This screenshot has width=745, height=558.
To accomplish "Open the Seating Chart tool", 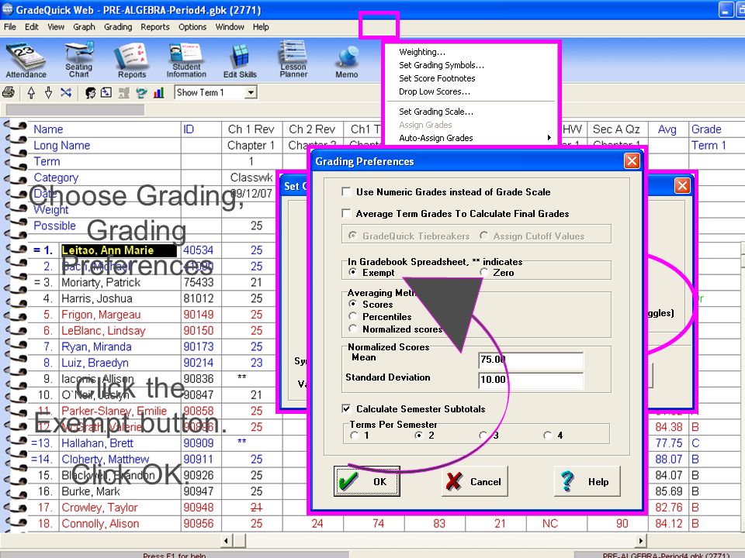I will (79, 60).
